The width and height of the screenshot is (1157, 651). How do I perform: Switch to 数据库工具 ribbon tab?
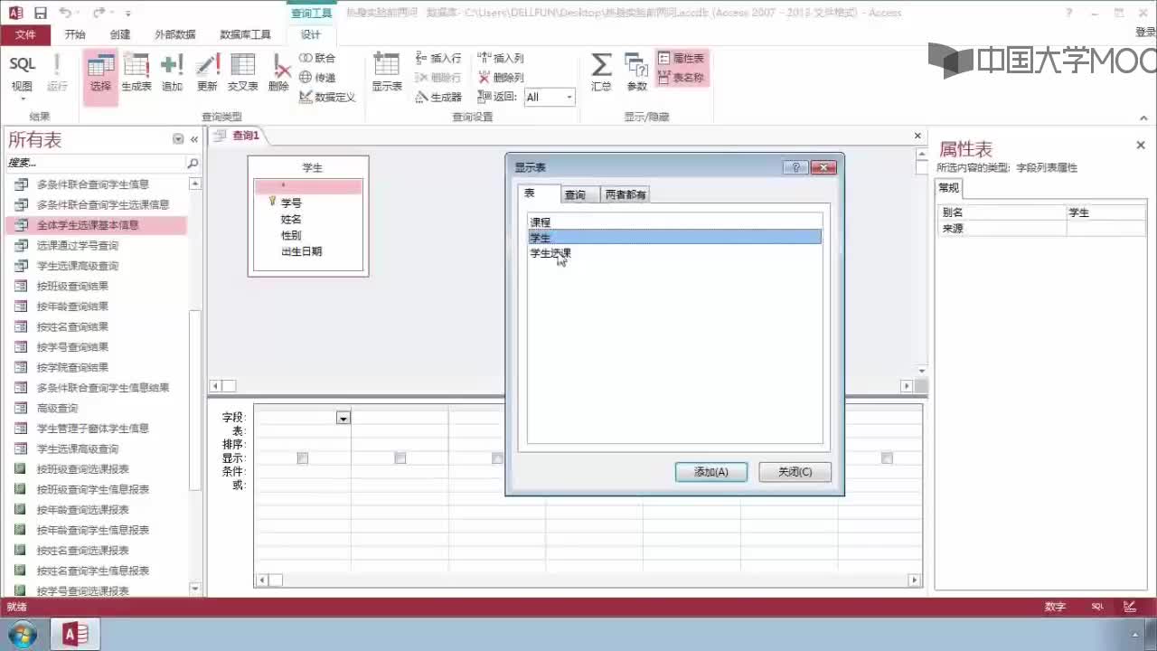(x=245, y=34)
